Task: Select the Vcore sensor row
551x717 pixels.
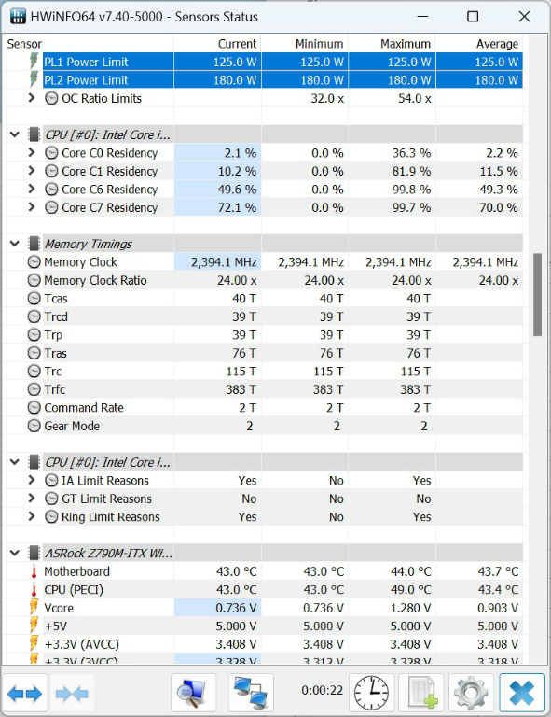Action: [x=263, y=608]
